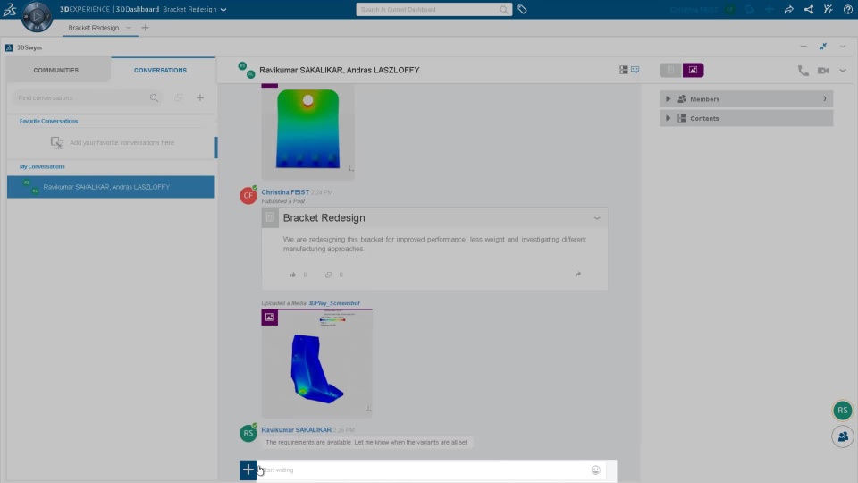Minimize the 3DSwym widget
Viewport: 858px width, 483px height.
coord(803,47)
